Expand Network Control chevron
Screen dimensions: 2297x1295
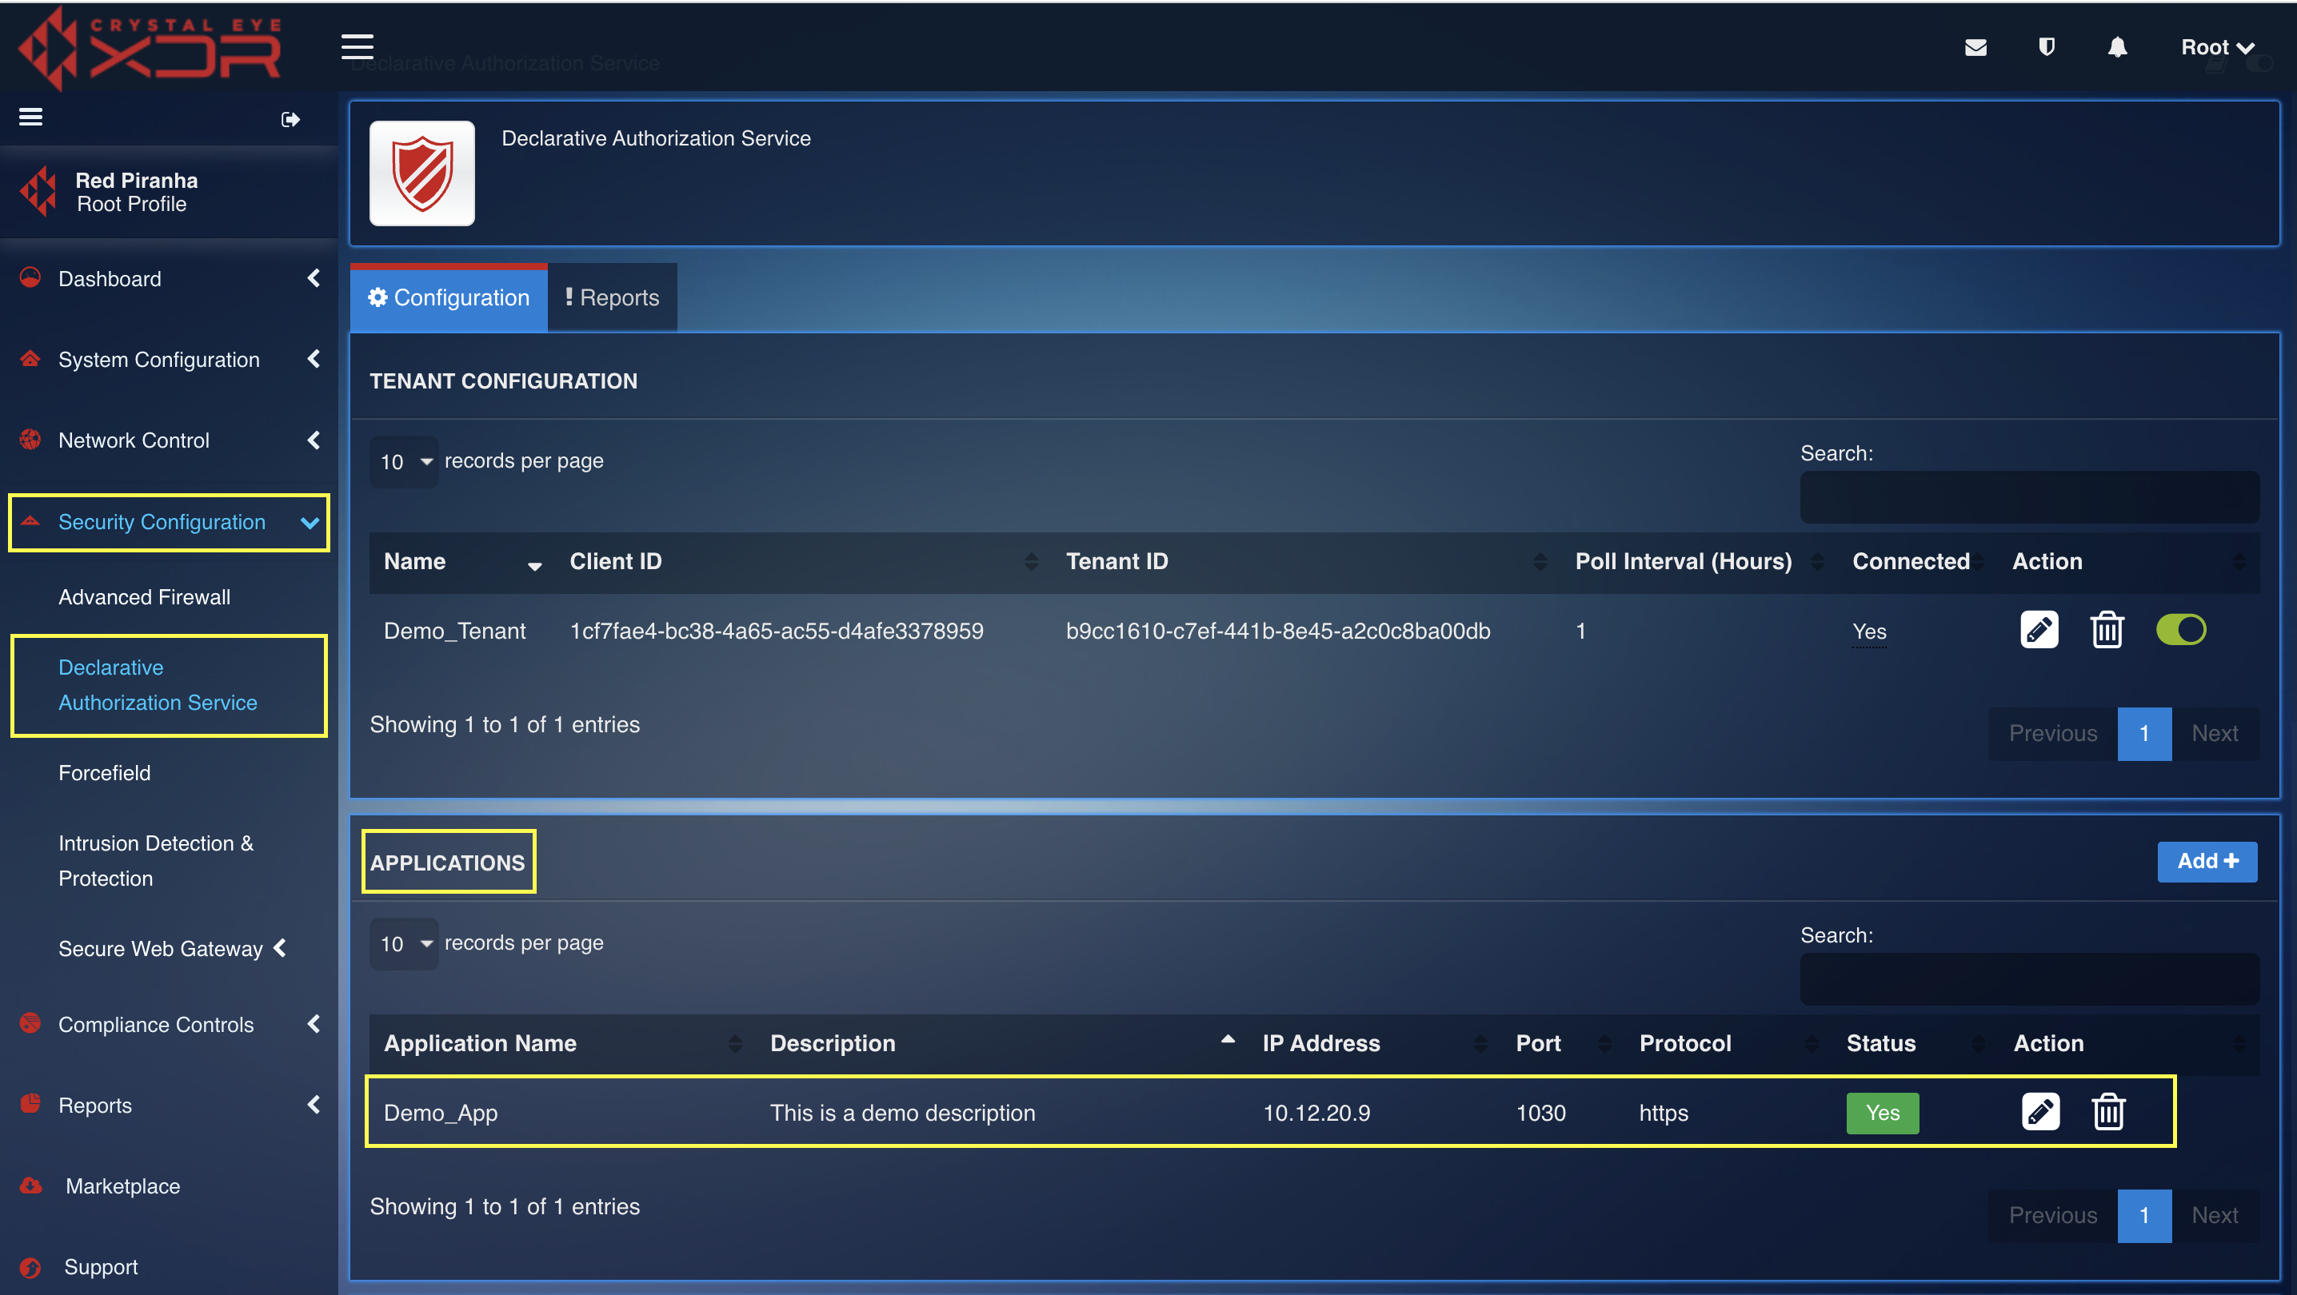click(314, 440)
